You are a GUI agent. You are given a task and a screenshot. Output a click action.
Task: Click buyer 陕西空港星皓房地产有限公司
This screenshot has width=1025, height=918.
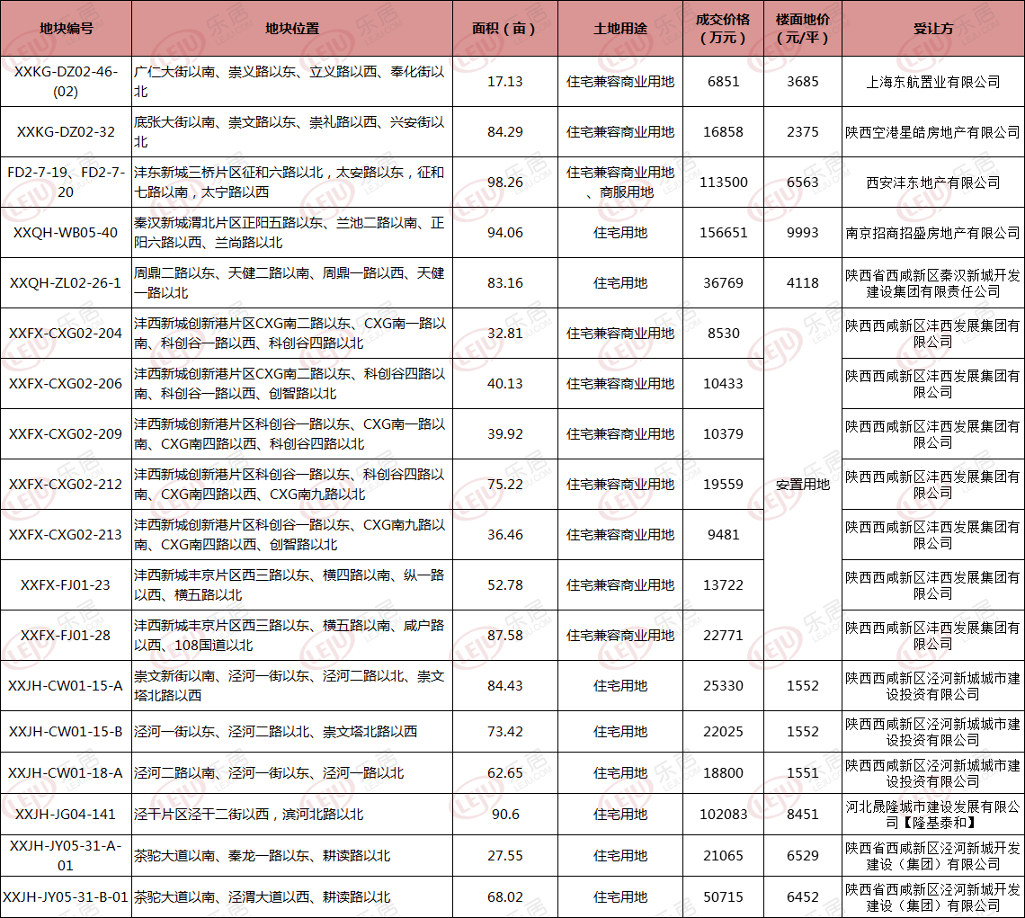click(932, 132)
